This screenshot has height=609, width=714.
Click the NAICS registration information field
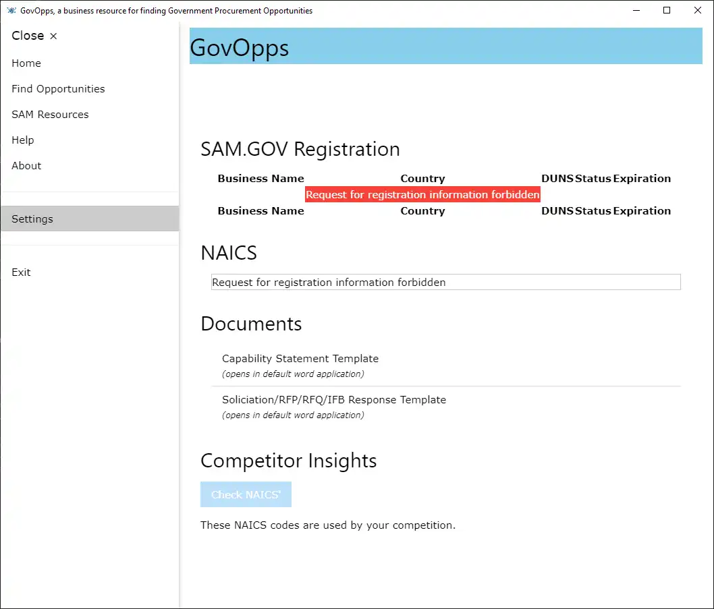pyautogui.click(x=446, y=282)
